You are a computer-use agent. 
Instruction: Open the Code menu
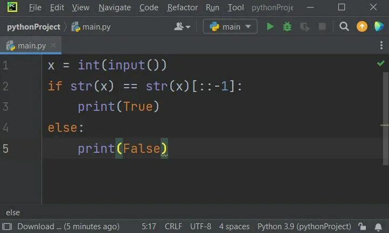click(x=149, y=8)
